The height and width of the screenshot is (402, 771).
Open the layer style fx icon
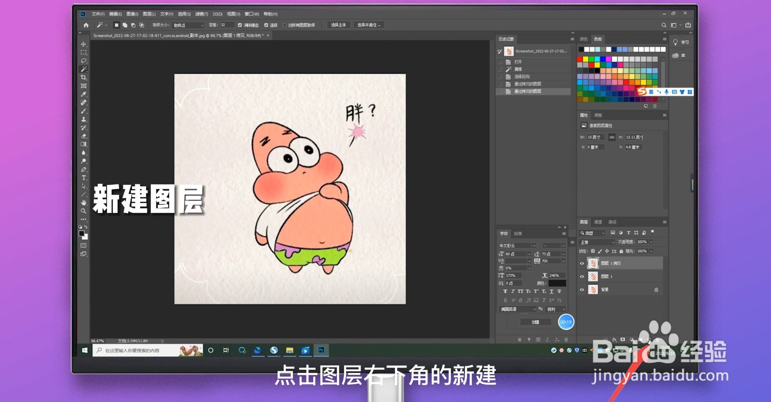[x=614, y=340]
